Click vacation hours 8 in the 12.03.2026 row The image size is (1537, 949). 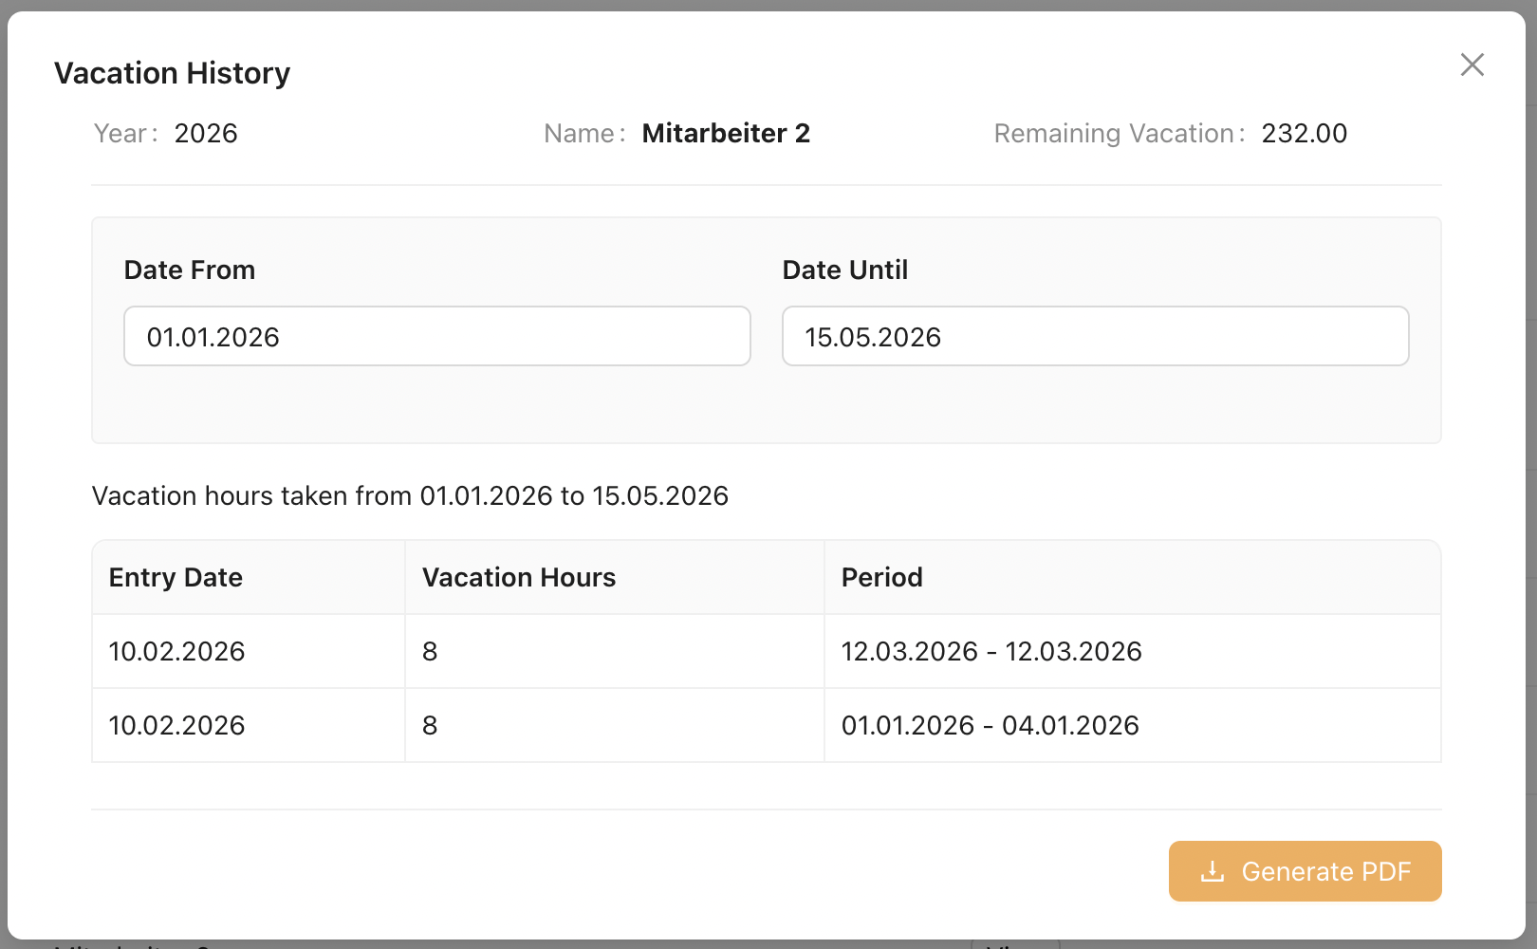coord(615,651)
